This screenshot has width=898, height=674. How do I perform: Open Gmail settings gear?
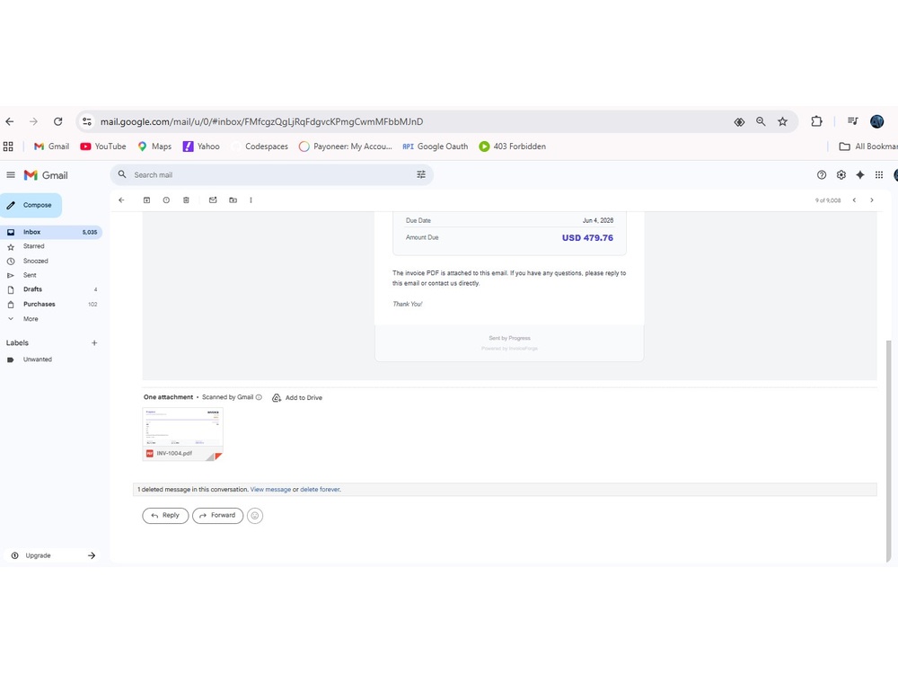coord(841,175)
